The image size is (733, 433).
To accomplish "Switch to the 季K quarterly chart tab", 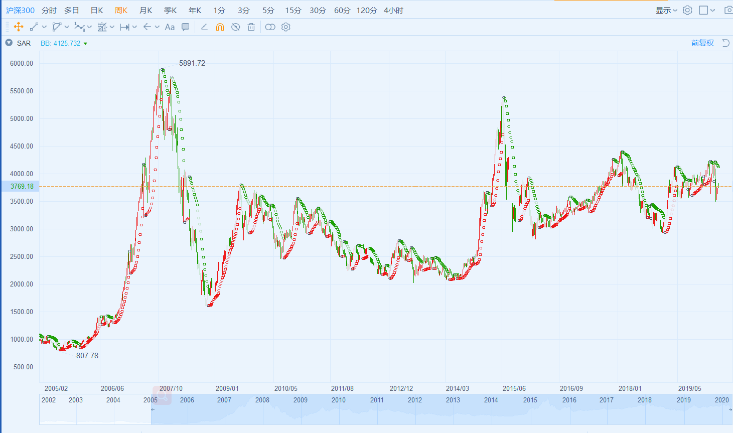I will tap(170, 10).
